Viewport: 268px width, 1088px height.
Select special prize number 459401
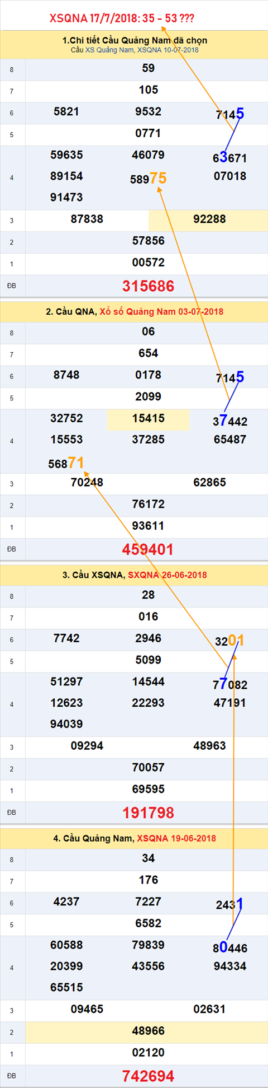(149, 549)
